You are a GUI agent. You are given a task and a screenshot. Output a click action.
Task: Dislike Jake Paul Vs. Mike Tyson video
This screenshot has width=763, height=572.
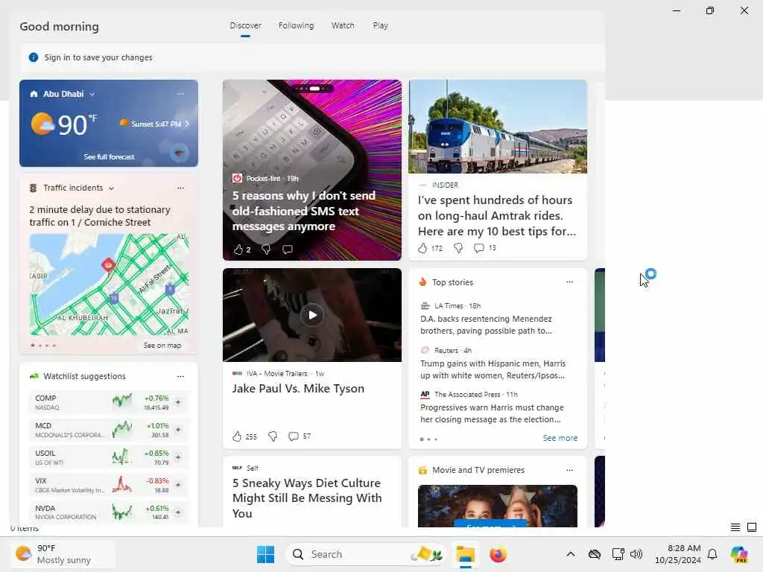pos(273,436)
